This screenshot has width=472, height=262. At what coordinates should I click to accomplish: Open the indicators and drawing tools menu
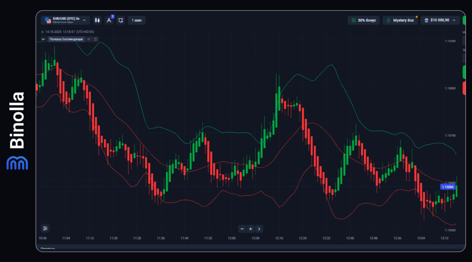click(x=109, y=20)
